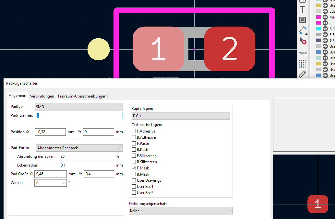Click the F.C layer color swatch

pyautogui.click(x=318, y=23)
